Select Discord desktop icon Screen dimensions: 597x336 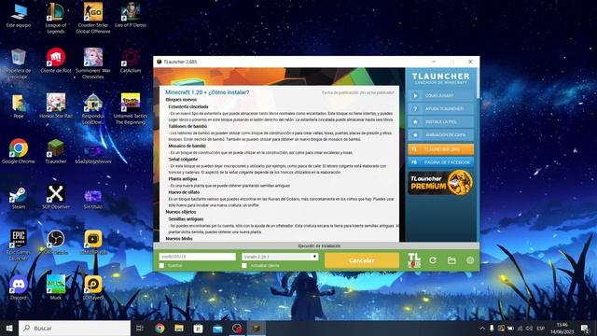click(19, 287)
